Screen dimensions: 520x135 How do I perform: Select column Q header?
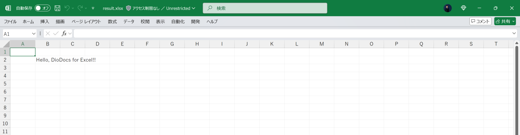421,44
